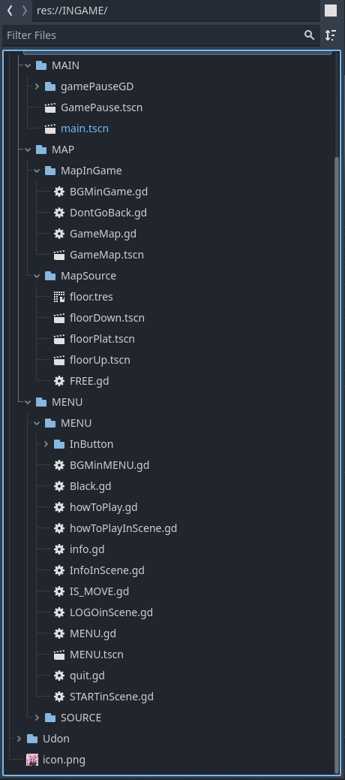Go to next folder with forward arrow
This screenshot has width=345, height=780.
click(24, 11)
